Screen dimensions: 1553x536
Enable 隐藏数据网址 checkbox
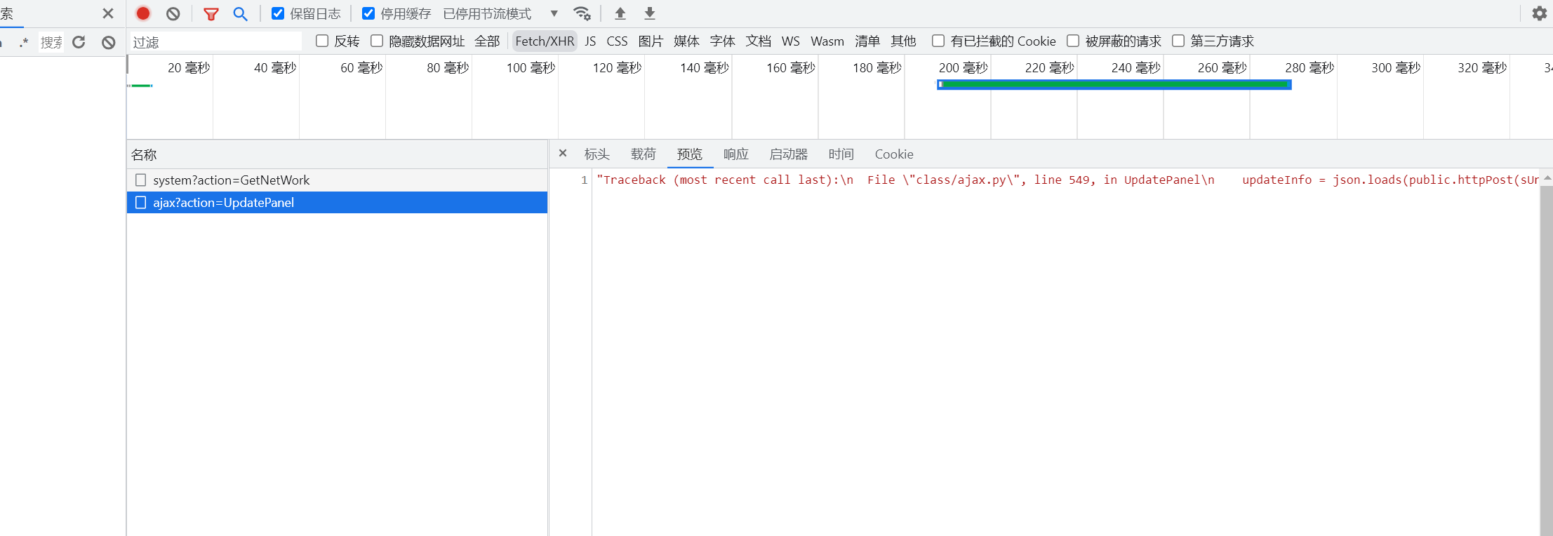pos(377,41)
